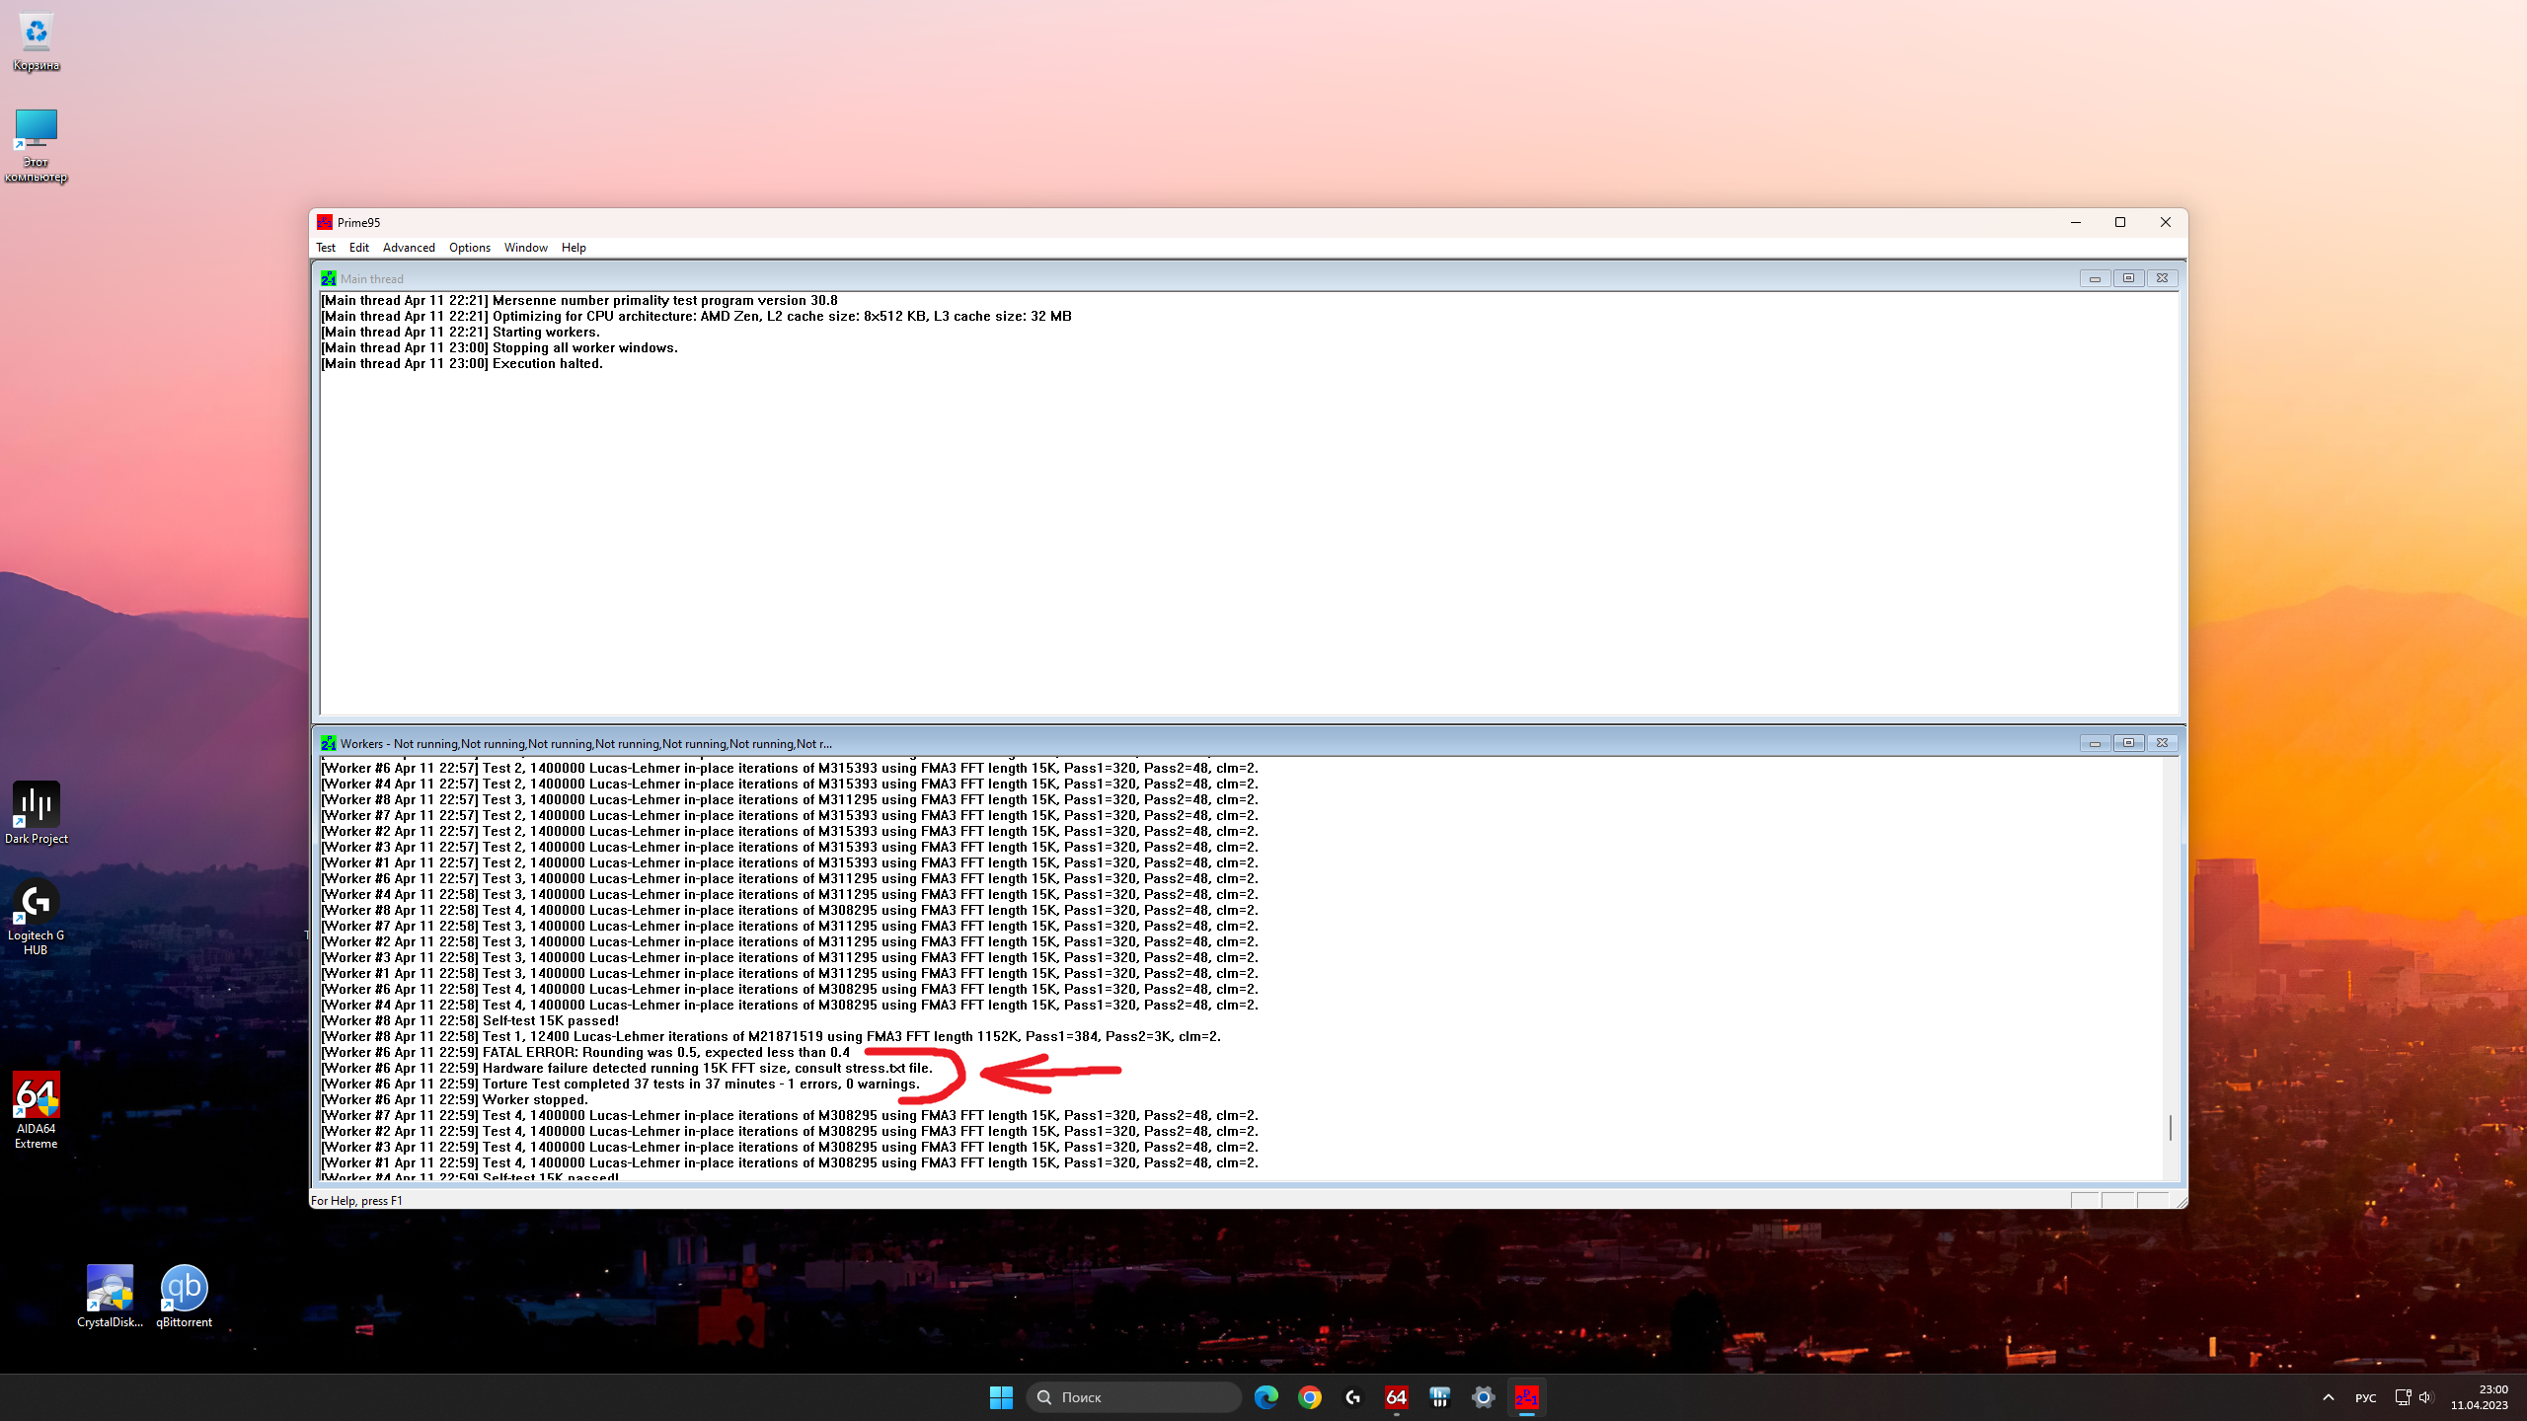The image size is (2527, 1421).
Task: Select the CrystalDisk desktop shortcut
Action: point(110,1296)
